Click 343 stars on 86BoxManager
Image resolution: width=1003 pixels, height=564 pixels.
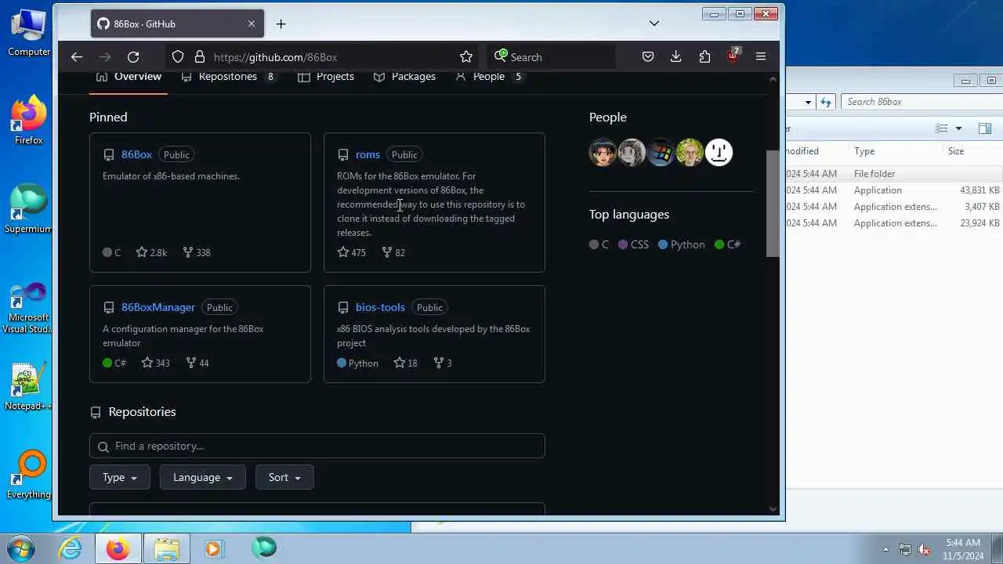click(x=155, y=363)
